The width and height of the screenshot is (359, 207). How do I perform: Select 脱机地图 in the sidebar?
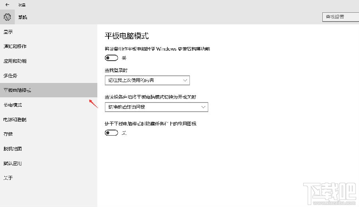point(49,149)
